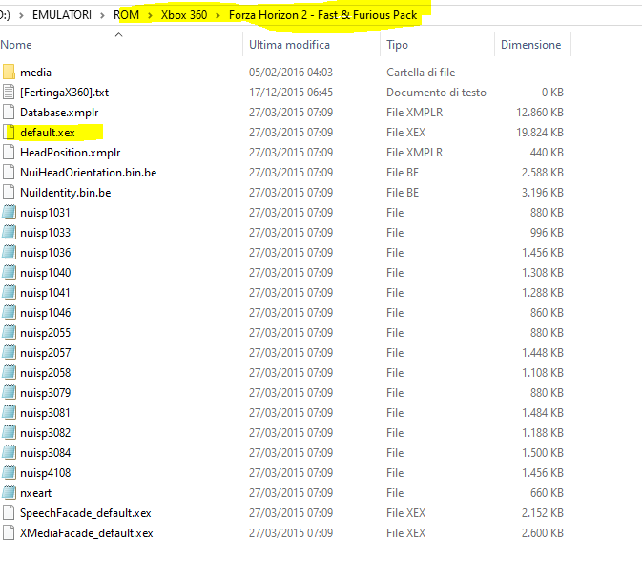This screenshot has width=642, height=581.
Task: Click the date 05/02/2016 04:03
Action: (x=291, y=73)
